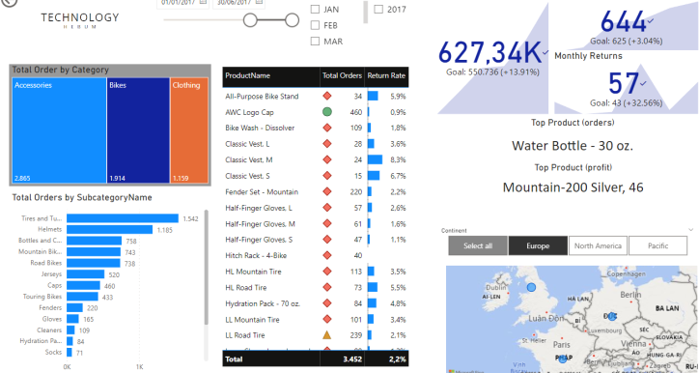Screen dimensions: 699x373
Task: Open the start date calendar picker icon
Action: coord(203,2)
